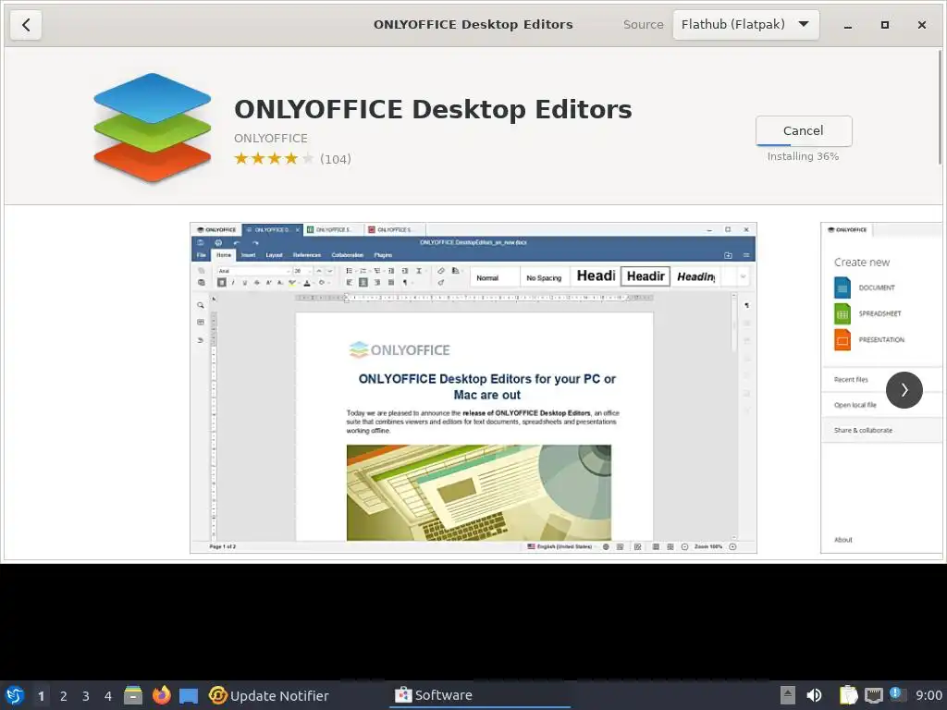Click the 'Installing 36%' status text
Viewport: 947px width, 710px height.
point(803,156)
